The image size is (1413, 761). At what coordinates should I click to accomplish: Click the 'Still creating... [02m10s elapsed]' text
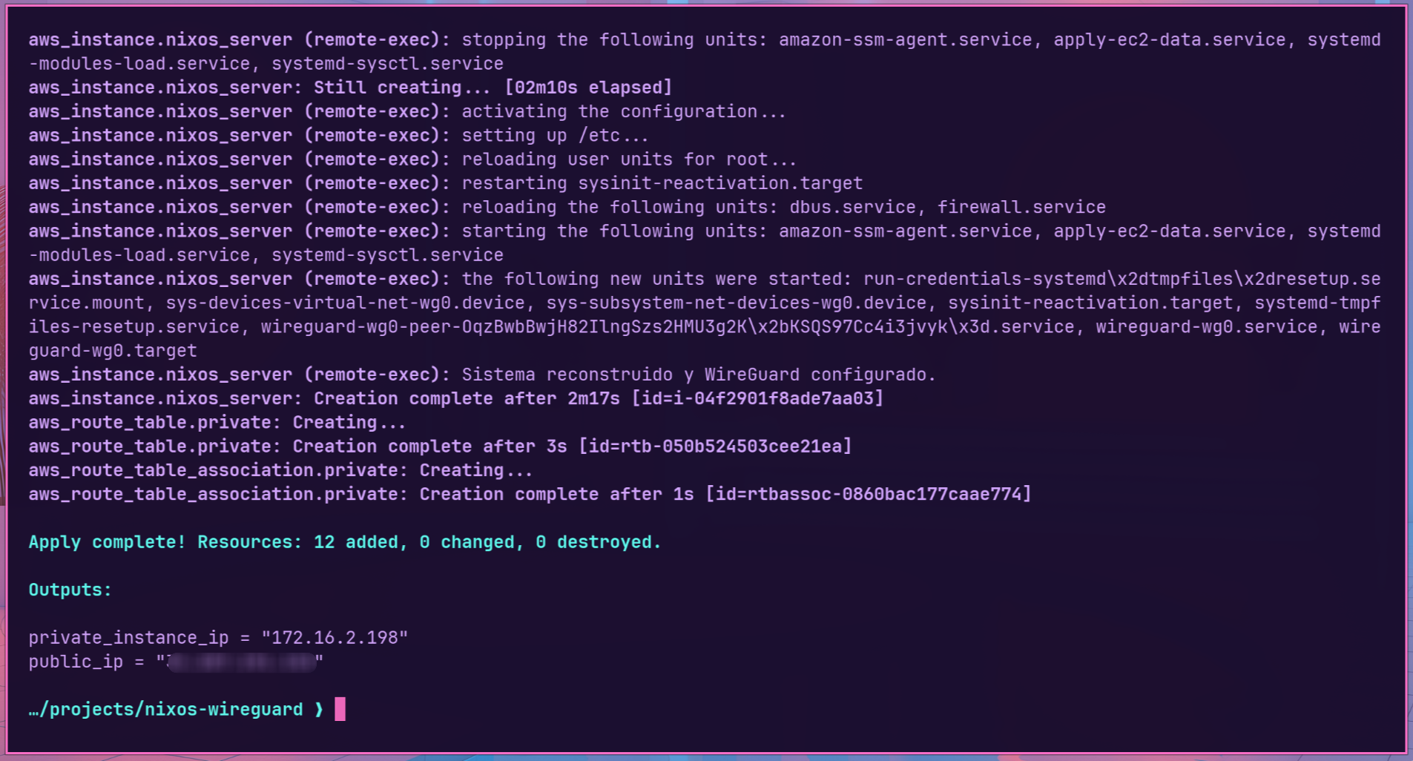pyautogui.click(x=493, y=88)
